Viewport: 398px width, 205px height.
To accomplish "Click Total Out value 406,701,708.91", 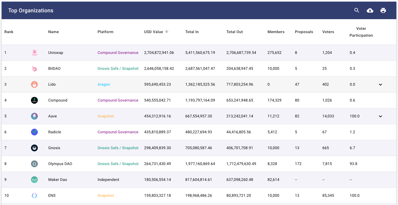I will click(x=240, y=148).
